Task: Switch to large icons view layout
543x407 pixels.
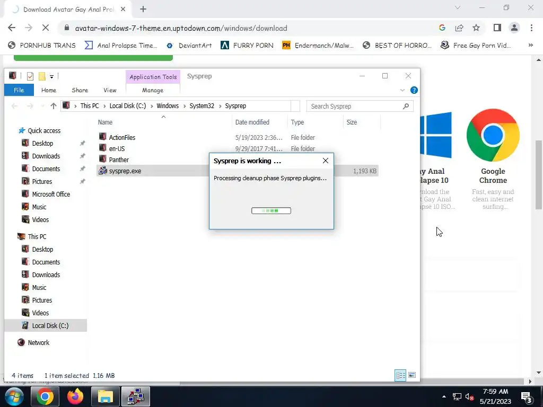Action: [412, 375]
